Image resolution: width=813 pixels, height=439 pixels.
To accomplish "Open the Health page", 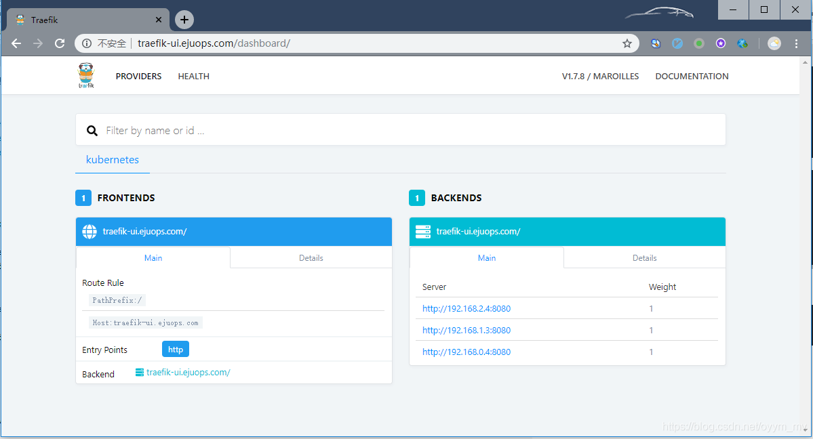I will pyautogui.click(x=193, y=76).
